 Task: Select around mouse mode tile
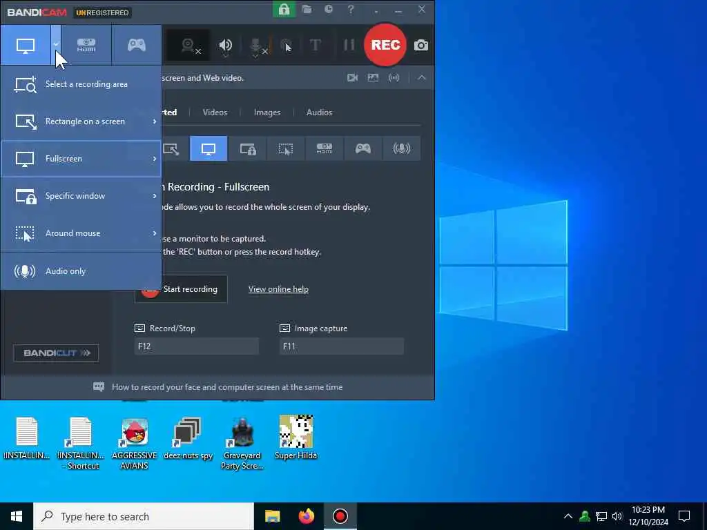286,149
